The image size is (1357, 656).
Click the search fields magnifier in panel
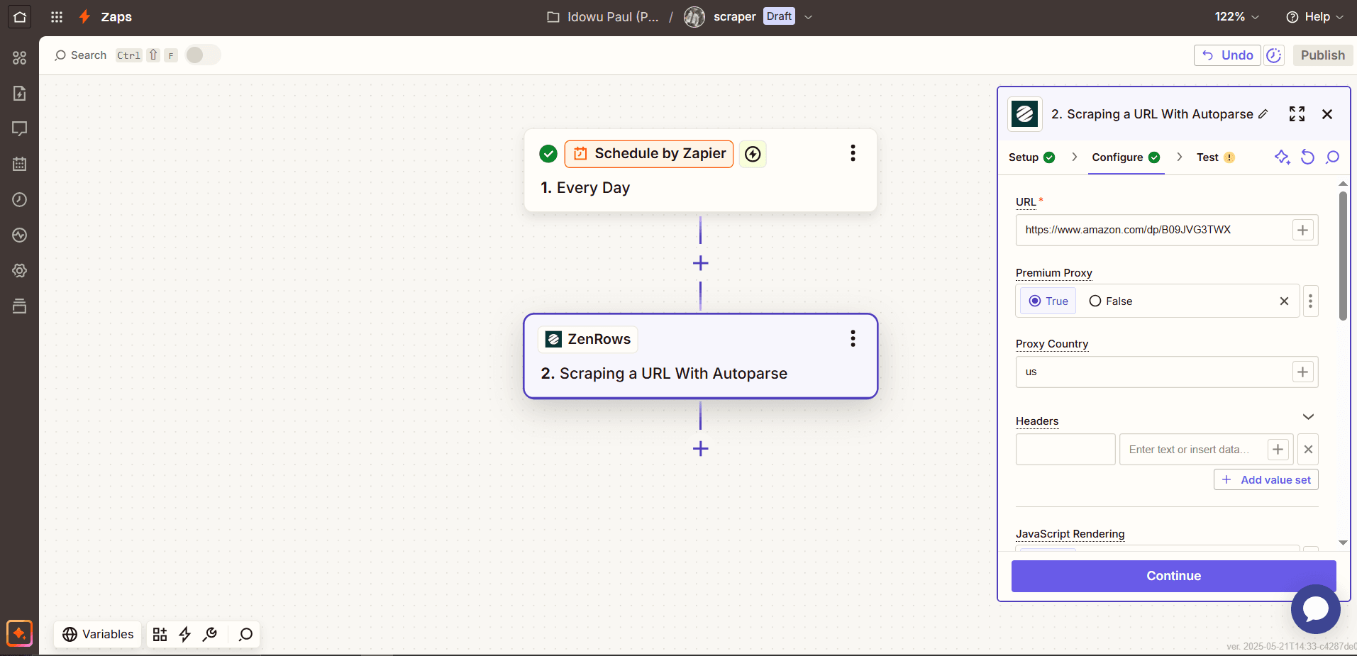[x=1333, y=157]
